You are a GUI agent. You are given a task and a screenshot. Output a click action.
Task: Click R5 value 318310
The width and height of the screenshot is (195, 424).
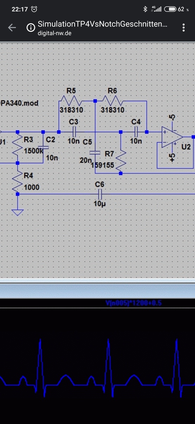tap(71, 110)
